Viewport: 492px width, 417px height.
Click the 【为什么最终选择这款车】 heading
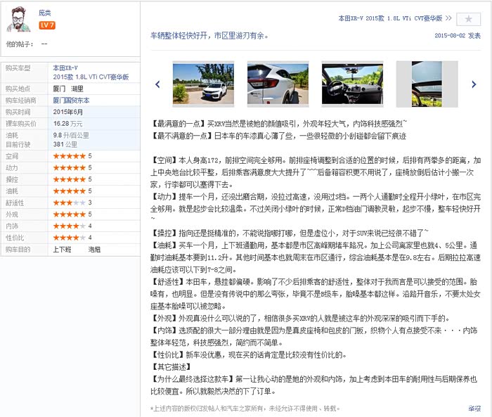pos(193,379)
